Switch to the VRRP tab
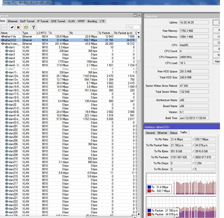224x218 pixels. coord(81,21)
